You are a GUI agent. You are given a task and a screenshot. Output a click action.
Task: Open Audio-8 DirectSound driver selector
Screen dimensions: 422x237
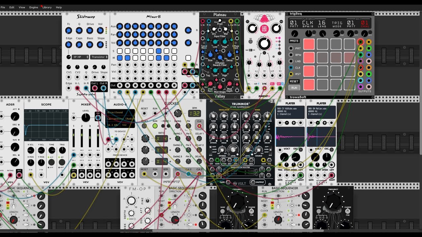point(120,113)
